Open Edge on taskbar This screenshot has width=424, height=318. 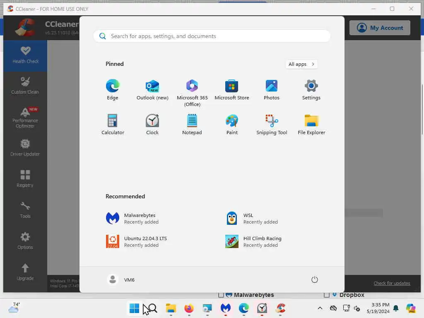243,308
